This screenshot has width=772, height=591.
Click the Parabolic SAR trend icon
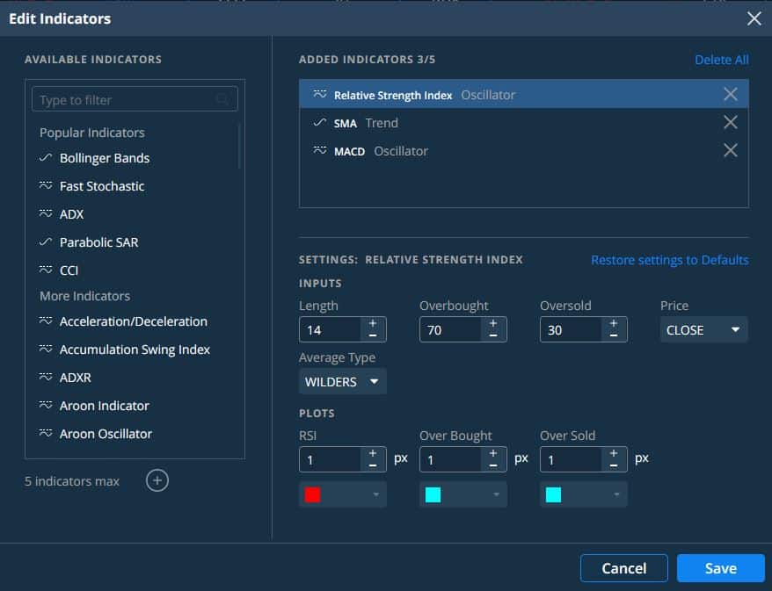click(46, 241)
